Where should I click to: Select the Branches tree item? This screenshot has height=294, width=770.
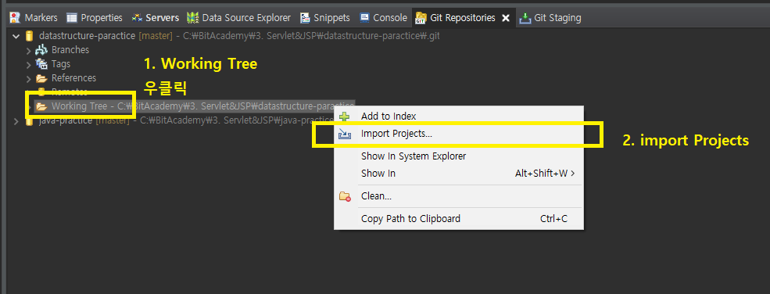pyautogui.click(x=70, y=50)
